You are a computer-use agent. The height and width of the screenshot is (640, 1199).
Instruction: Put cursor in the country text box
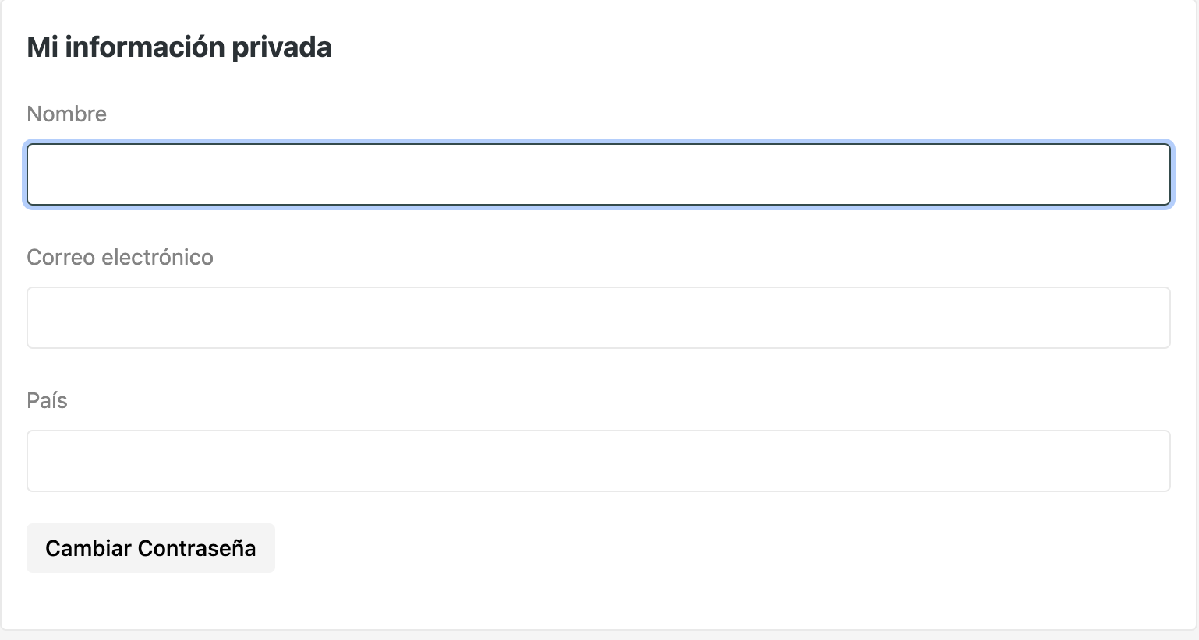tap(599, 461)
